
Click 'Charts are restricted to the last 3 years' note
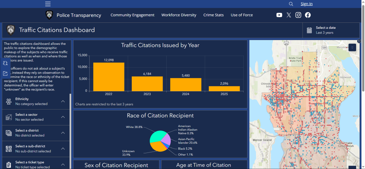point(104,104)
